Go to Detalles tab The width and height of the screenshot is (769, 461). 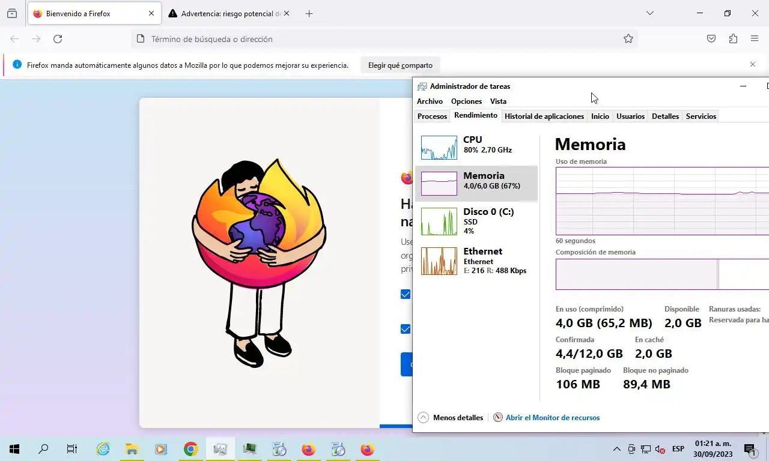click(665, 116)
